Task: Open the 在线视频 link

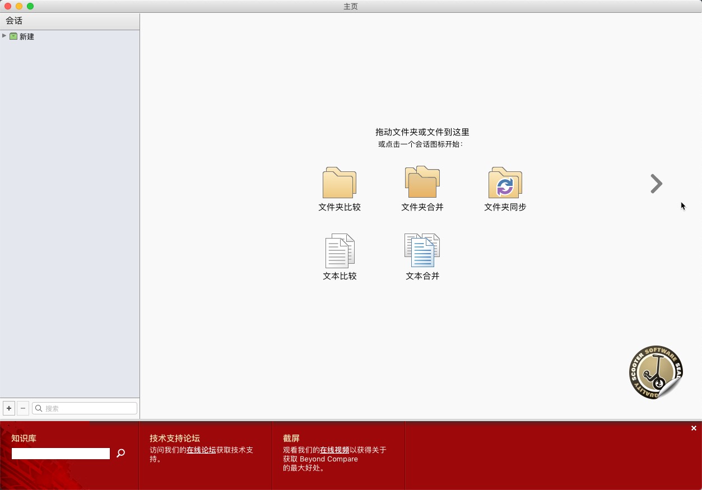Action: pos(334,450)
